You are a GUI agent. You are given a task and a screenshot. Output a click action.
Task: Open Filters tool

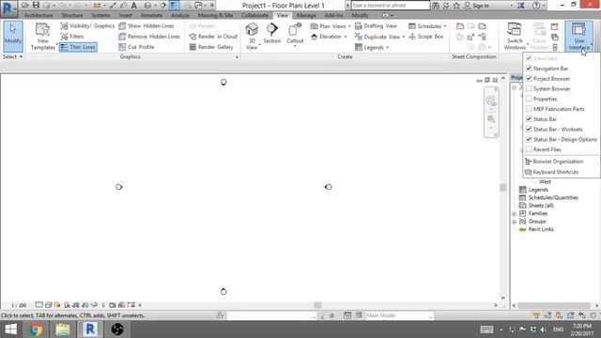[x=72, y=37]
